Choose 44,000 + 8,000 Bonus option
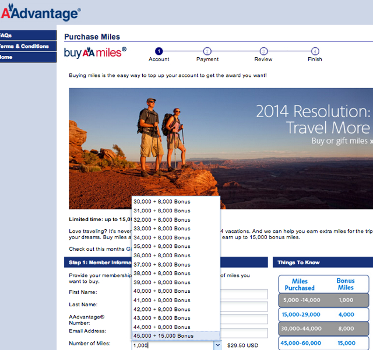The height and width of the screenshot is (350, 373). coord(176,327)
